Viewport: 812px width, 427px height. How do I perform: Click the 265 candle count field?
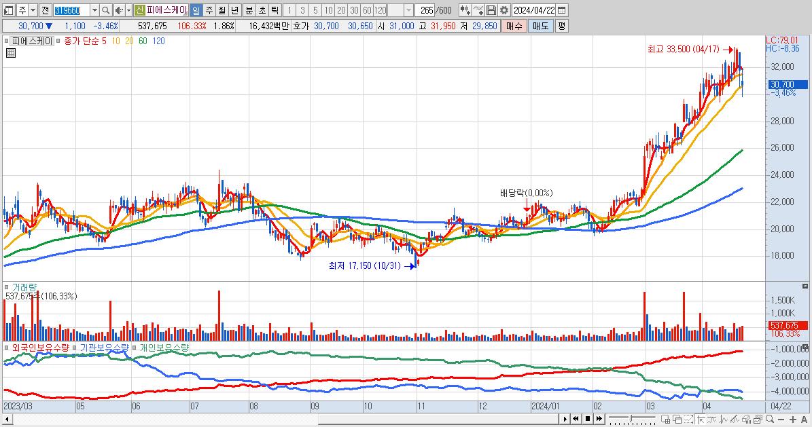click(425, 10)
